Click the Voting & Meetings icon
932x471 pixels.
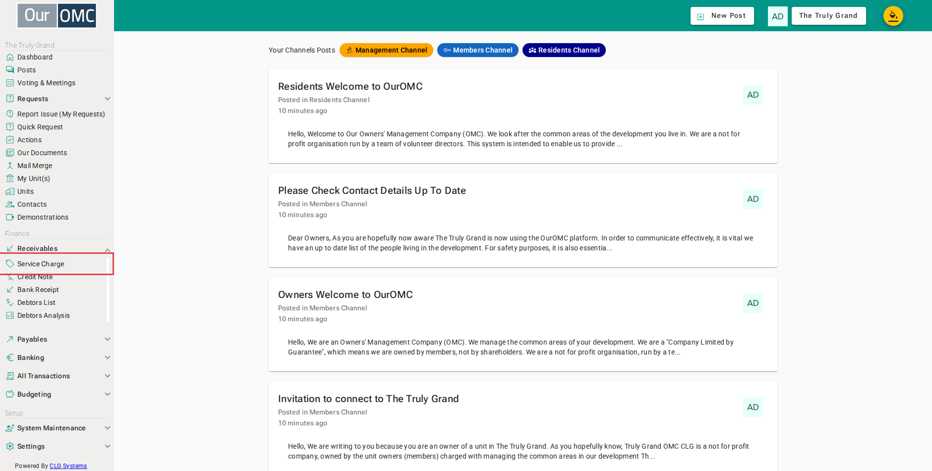coord(10,83)
